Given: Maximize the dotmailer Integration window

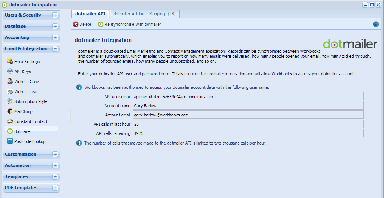Looking at the screenshot, I should point(372,5).
